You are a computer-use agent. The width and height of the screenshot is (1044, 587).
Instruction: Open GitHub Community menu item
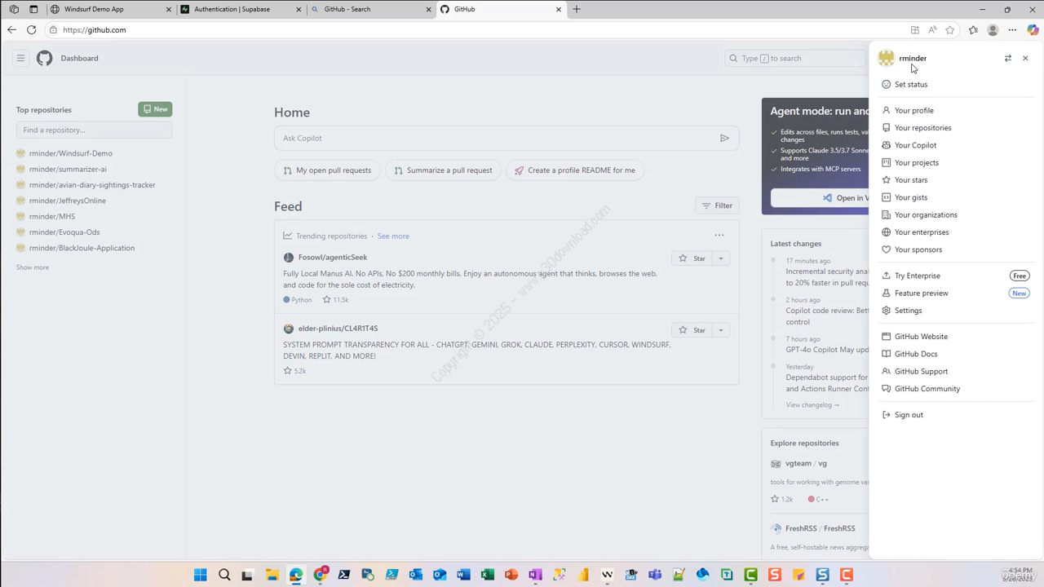[x=955, y=388]
